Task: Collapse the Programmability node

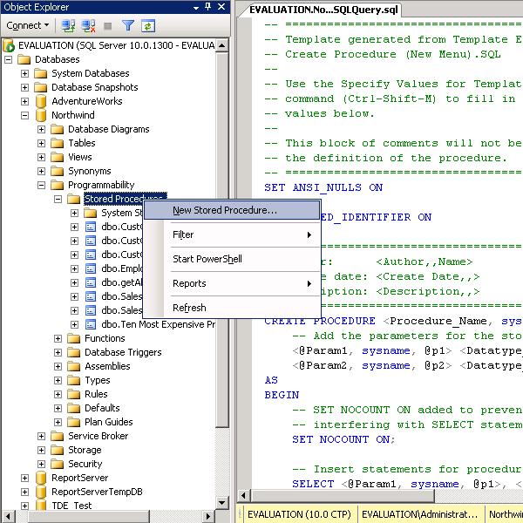Action: click(41, 185)
